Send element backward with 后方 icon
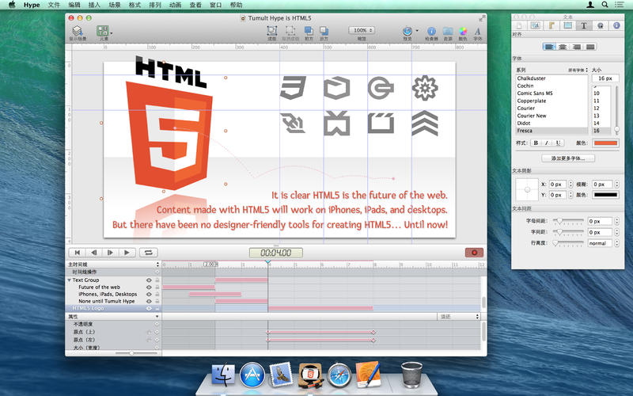 pos(324,31)
